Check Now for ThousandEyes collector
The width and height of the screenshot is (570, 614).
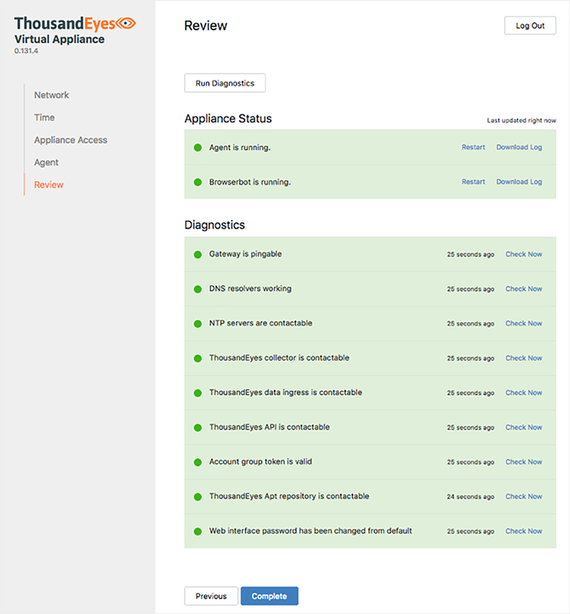tap(523, 358)
